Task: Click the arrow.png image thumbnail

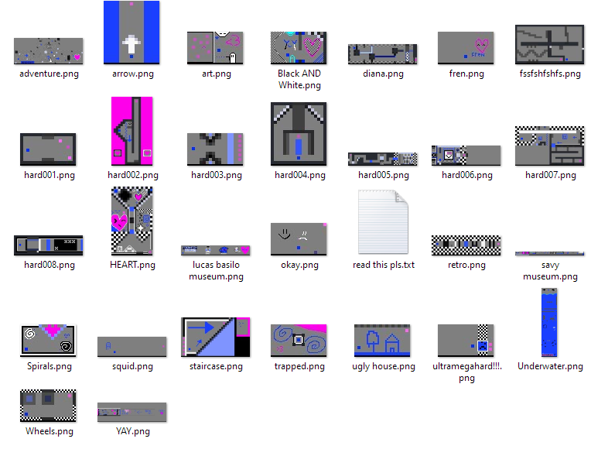Action: coord(132,32)
